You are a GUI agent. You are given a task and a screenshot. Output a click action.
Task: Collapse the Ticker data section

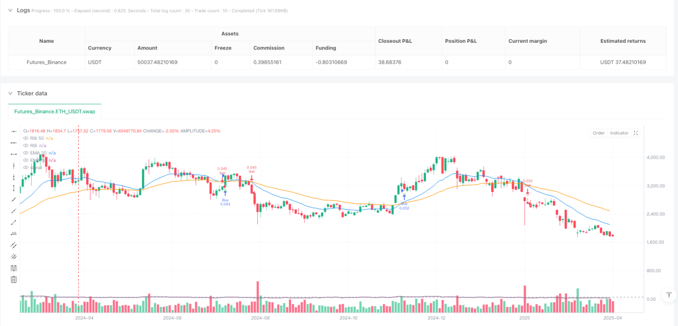click(10, 93)
